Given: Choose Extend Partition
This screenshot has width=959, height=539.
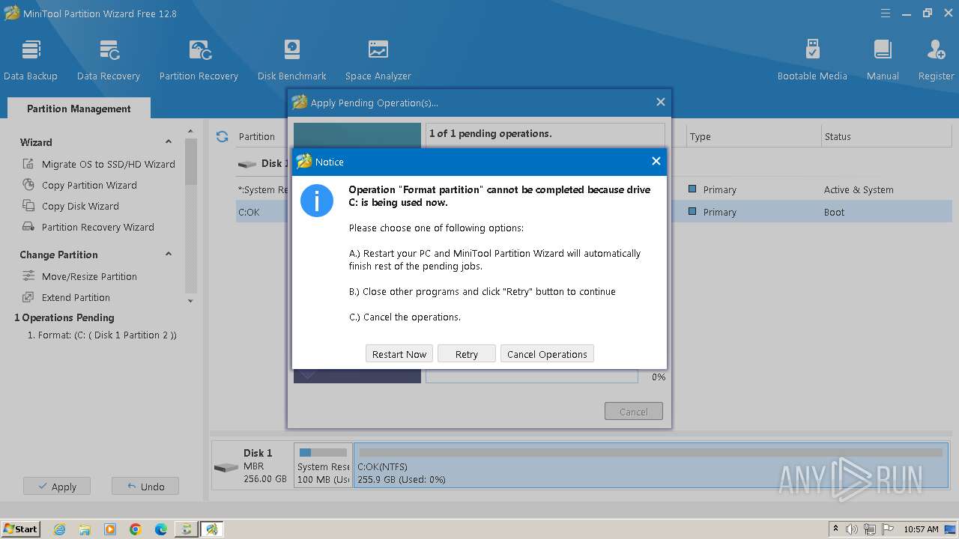Looking at the screenshot, I should click(67, 297).
